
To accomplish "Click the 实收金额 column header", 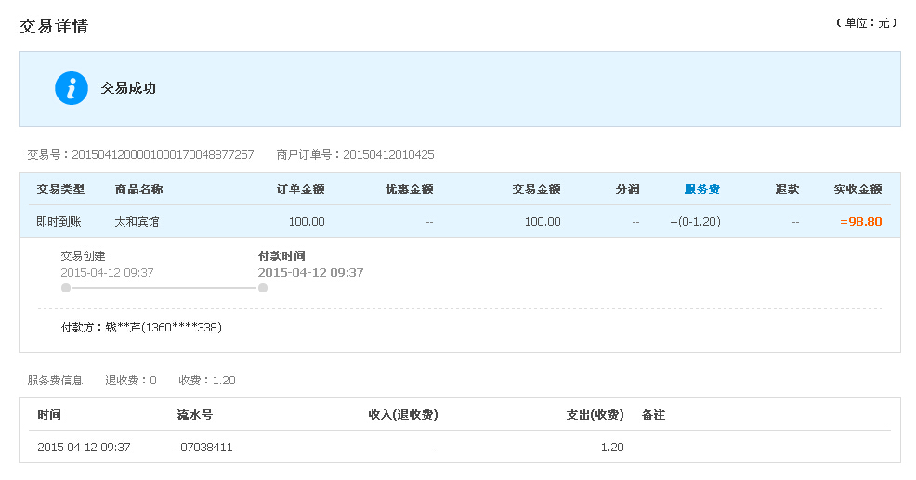I will pyautogui.click(x=857, y=188).
